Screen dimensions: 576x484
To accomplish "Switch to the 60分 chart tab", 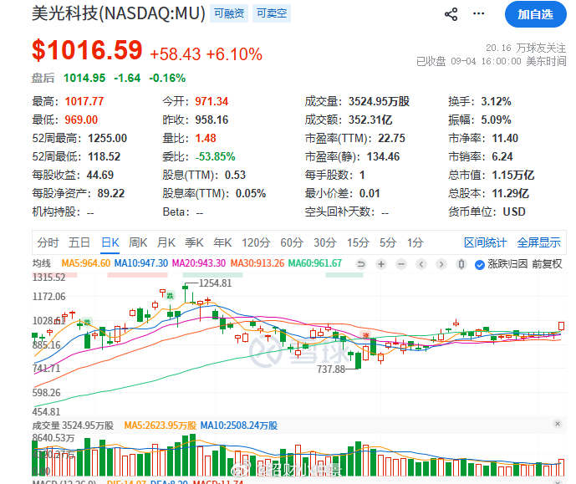I will point(292,242).
